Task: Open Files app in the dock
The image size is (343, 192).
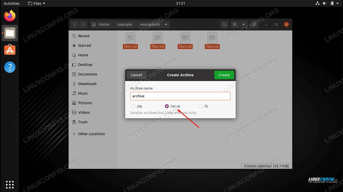Action: (x=10, y=33)
